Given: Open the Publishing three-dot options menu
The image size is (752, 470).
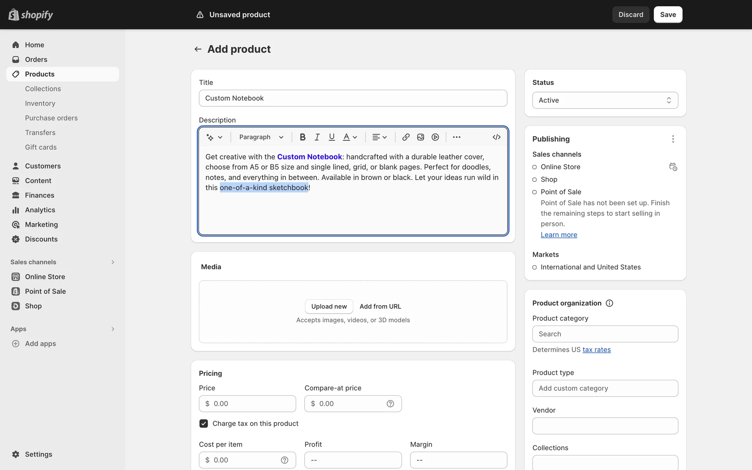Looking at the screenshot, I should click(x=673, y=139).
